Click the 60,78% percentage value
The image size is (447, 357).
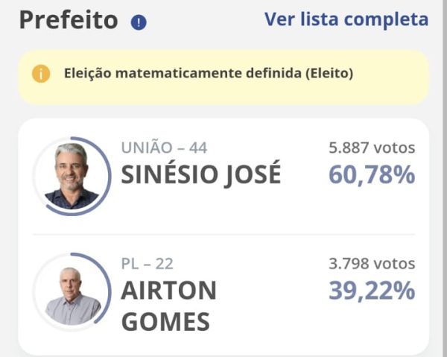(372, 175)
